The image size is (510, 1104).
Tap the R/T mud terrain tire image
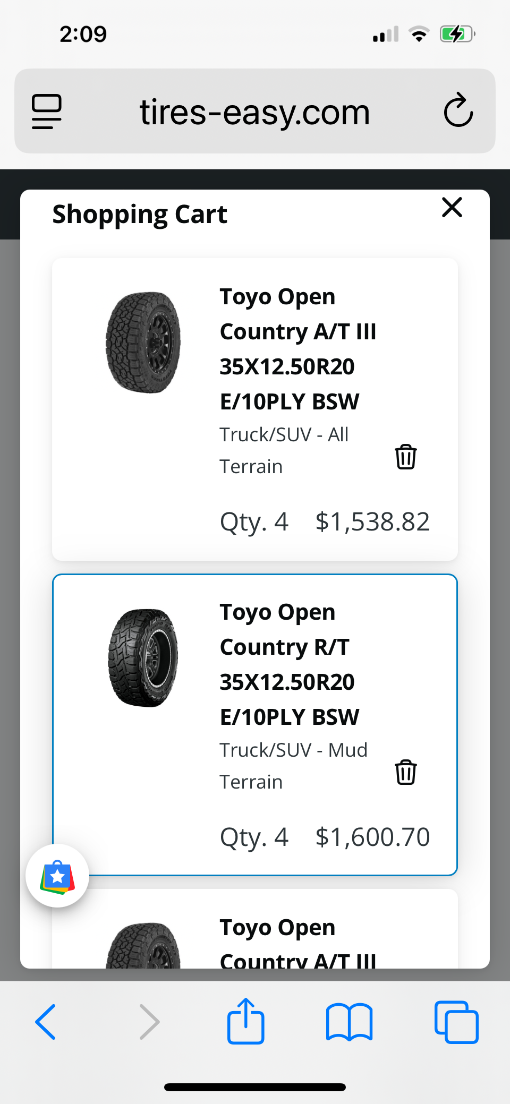coord(143,658)
